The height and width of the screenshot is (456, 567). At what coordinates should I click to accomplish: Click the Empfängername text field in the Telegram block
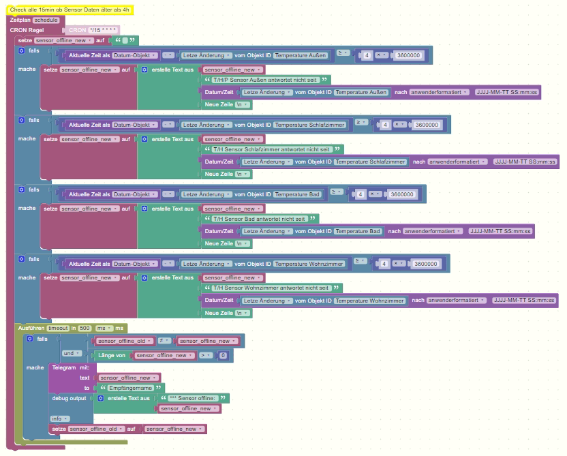131,388
